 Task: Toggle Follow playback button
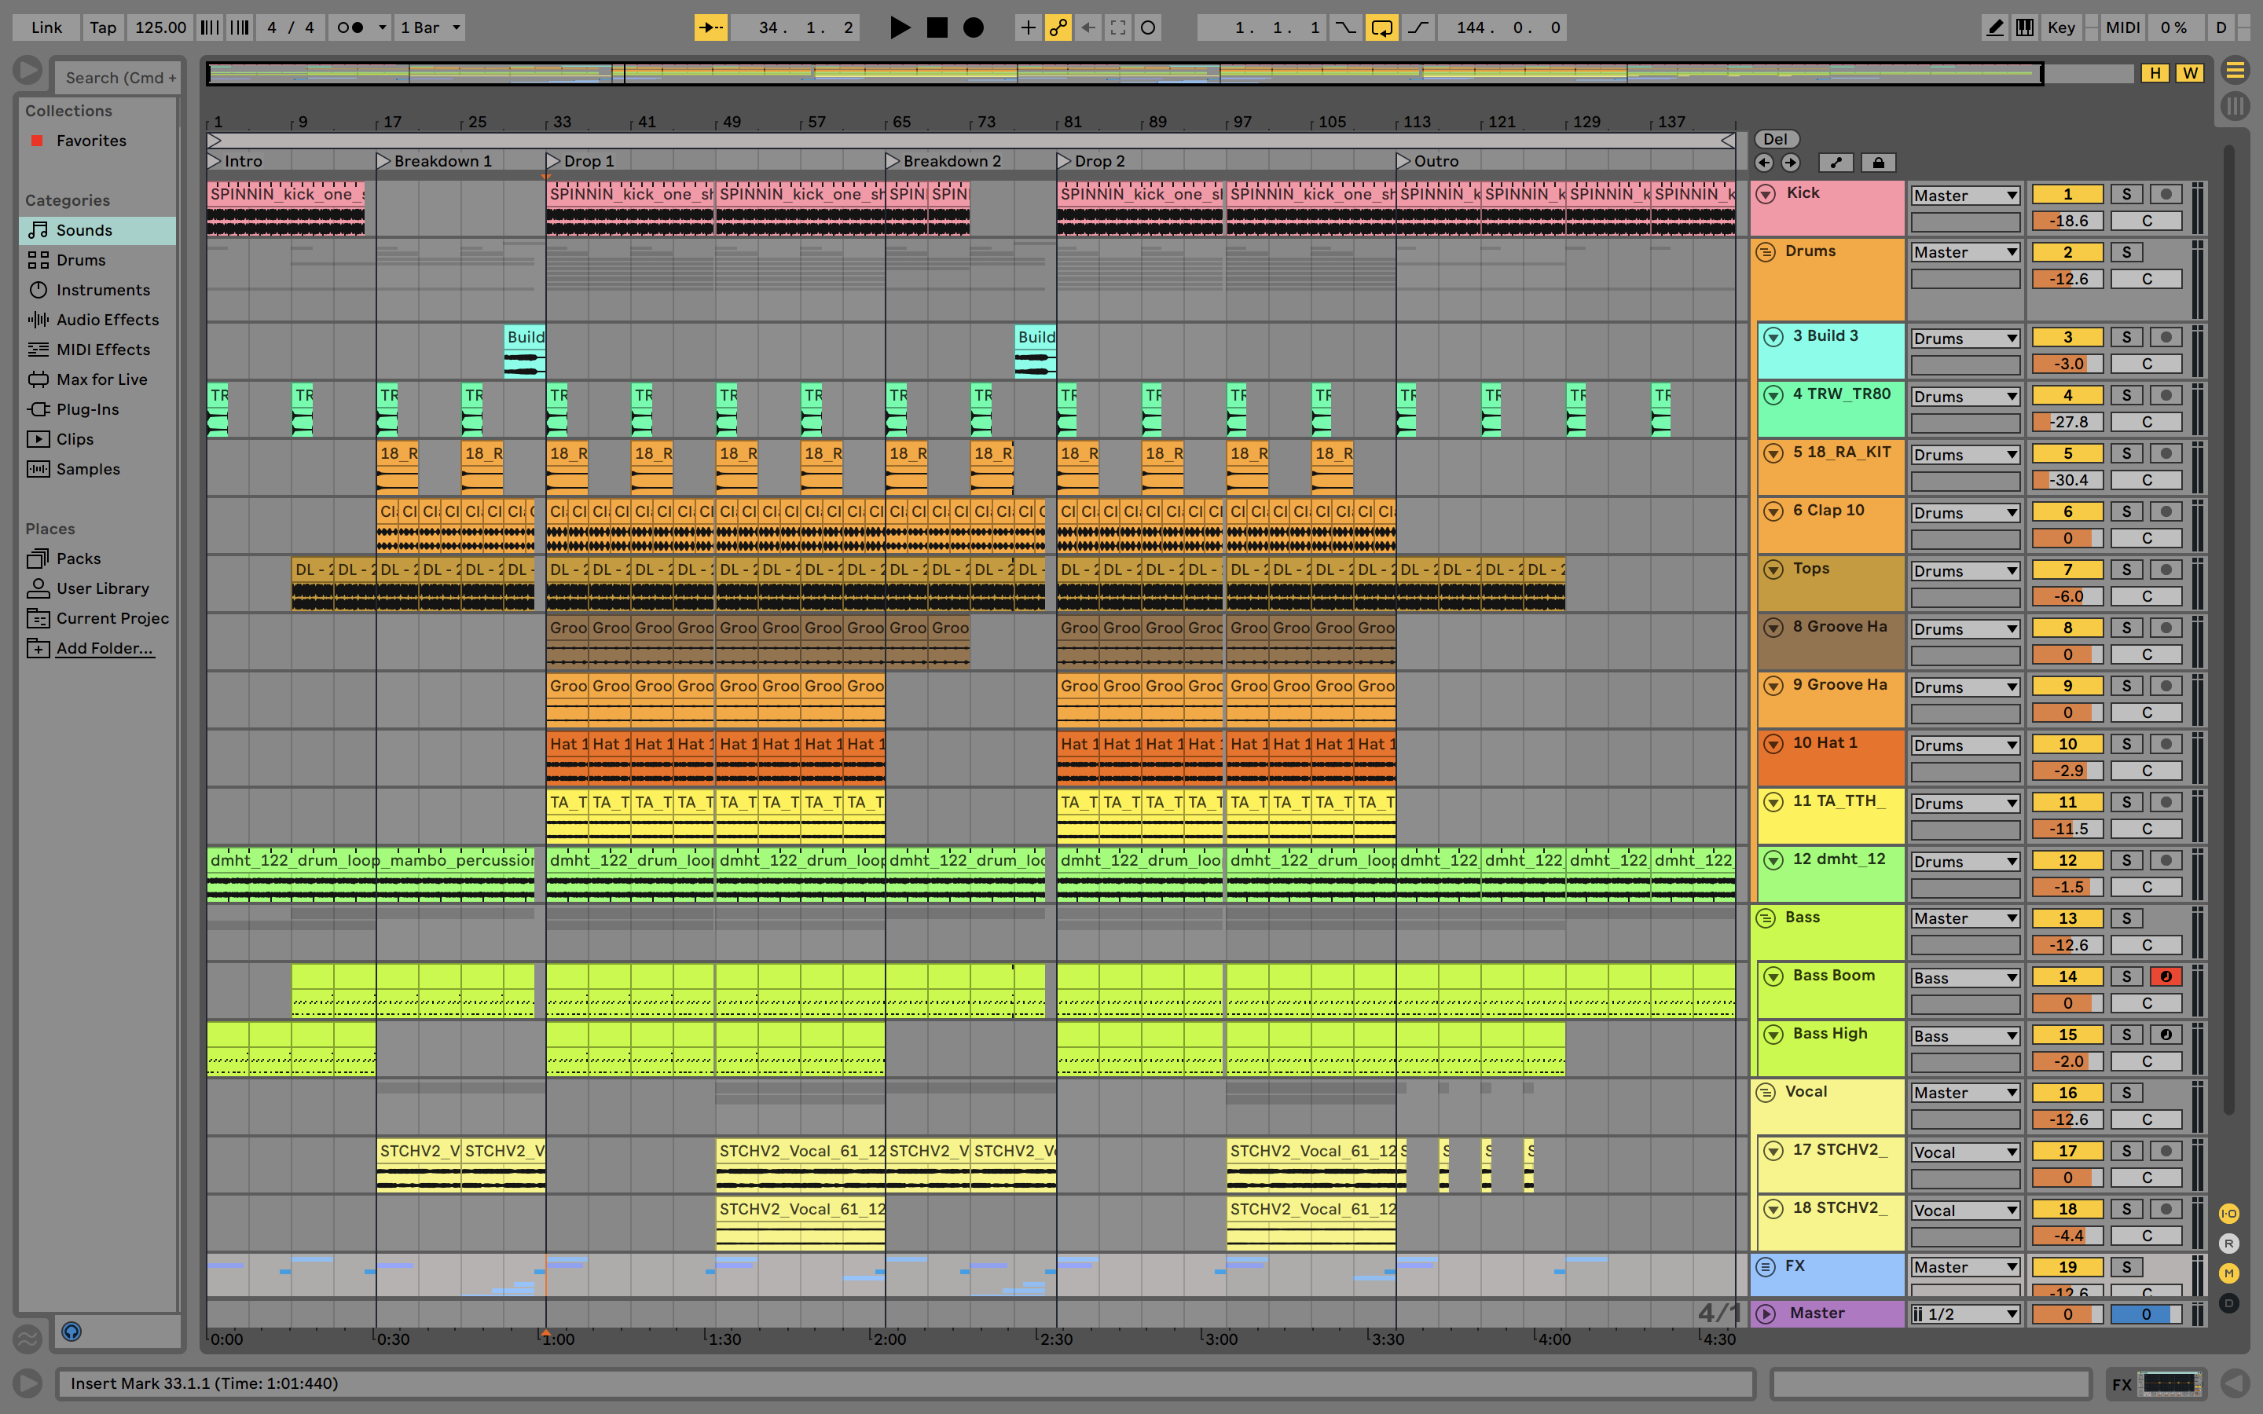click(x=710, y=27)
